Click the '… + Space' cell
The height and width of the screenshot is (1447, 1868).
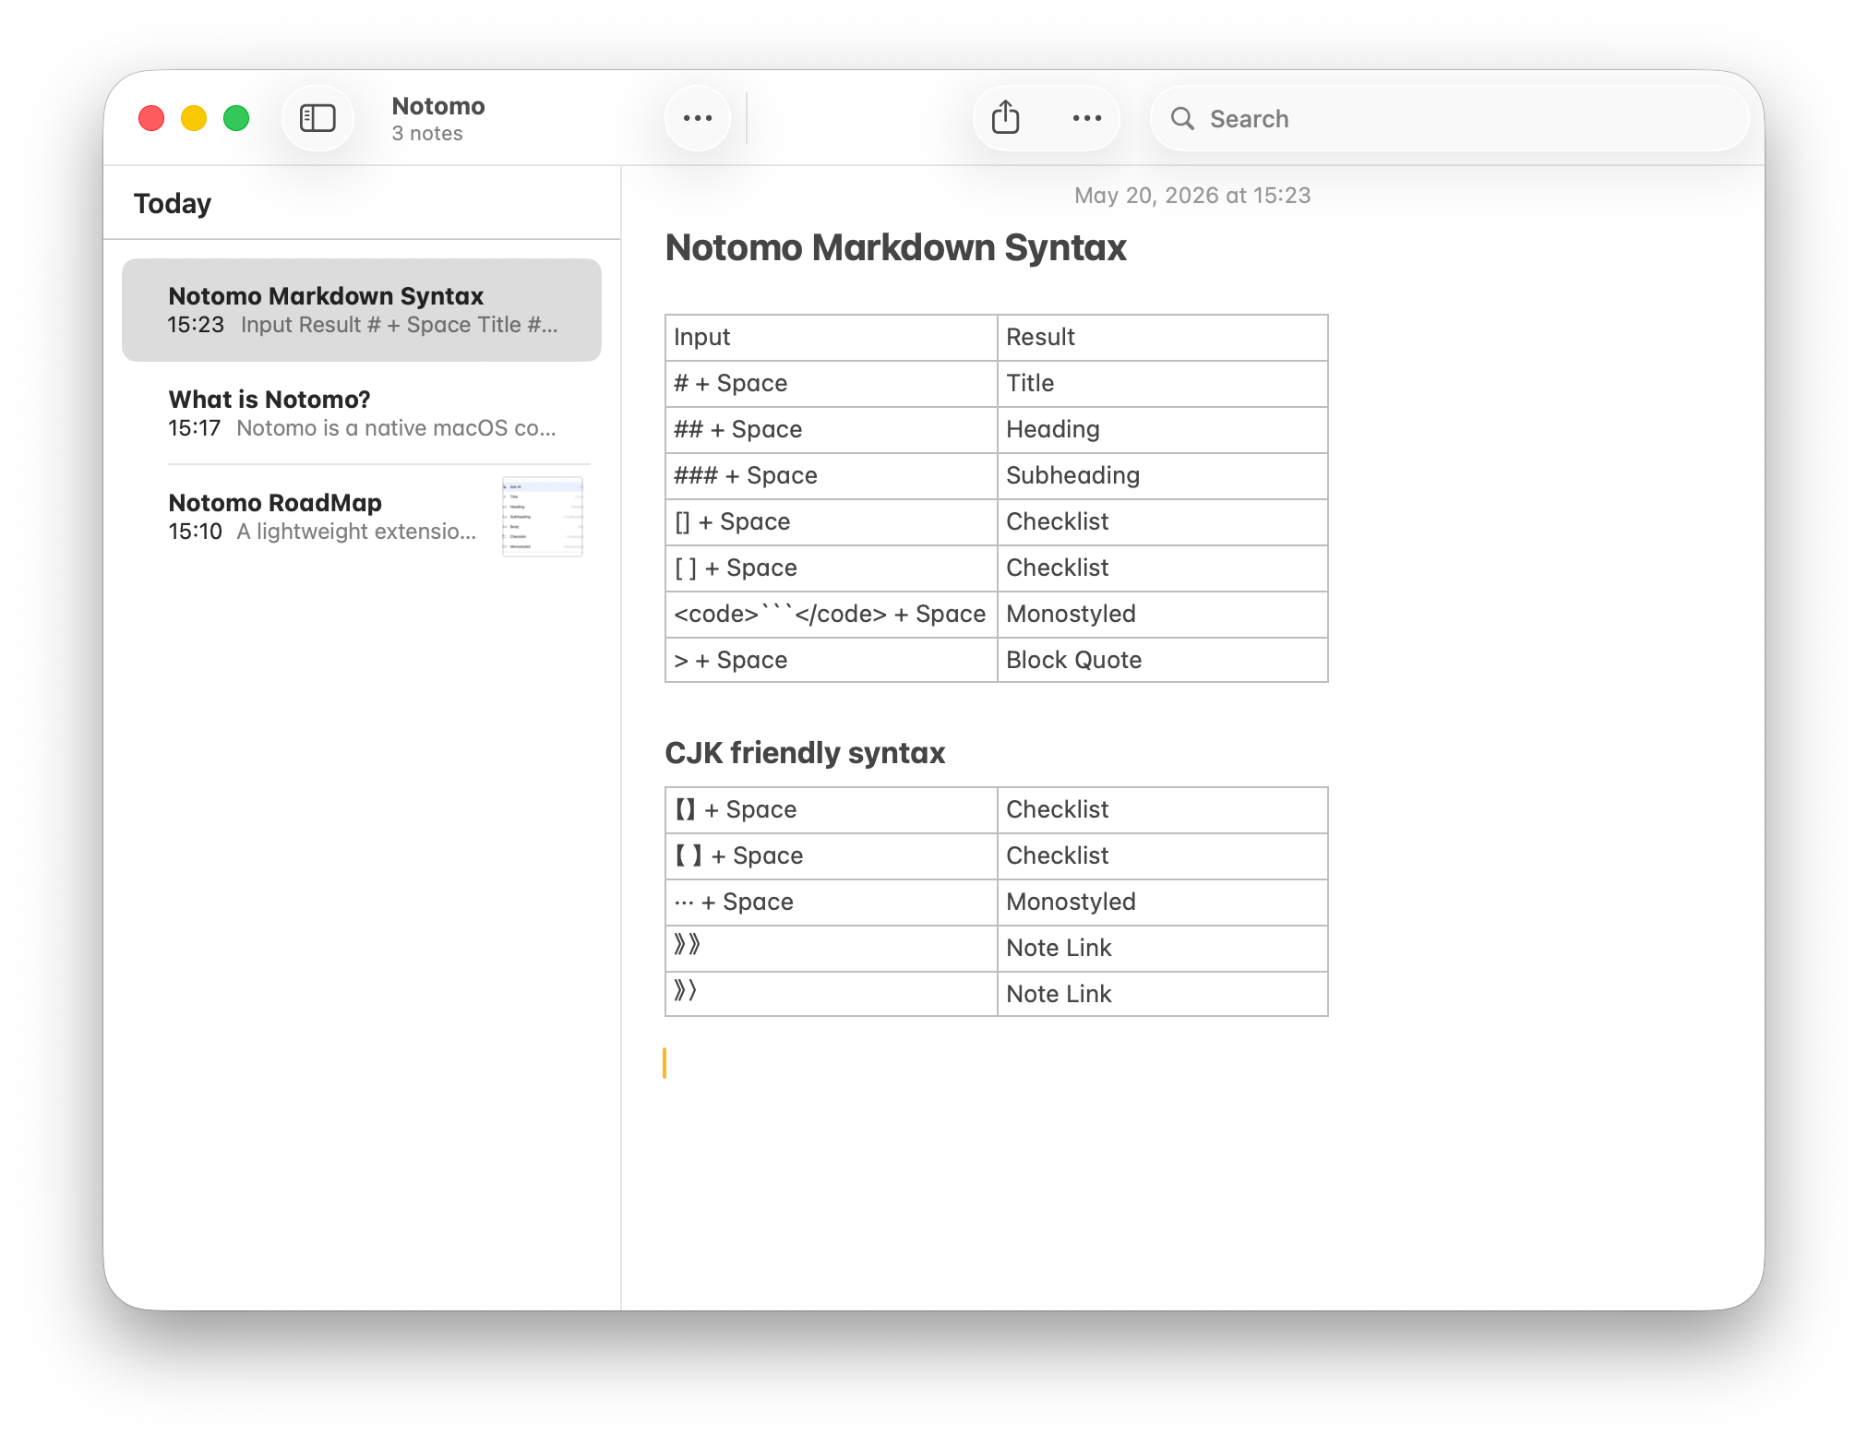(x=831, y=903)
